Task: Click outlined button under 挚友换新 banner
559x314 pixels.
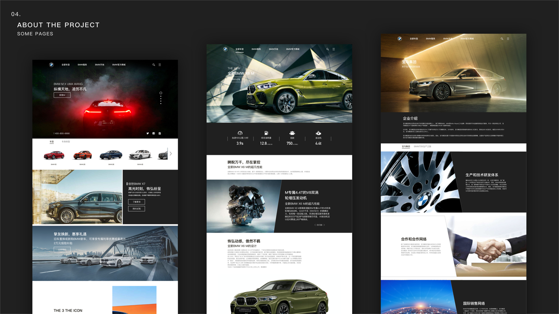Action: click(62, 250)
